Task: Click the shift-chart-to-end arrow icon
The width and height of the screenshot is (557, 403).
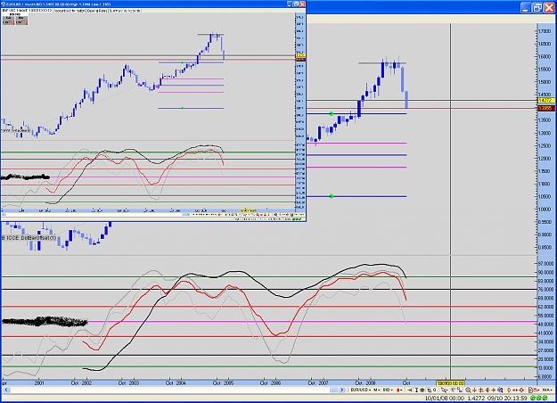Action: (410, 390)
